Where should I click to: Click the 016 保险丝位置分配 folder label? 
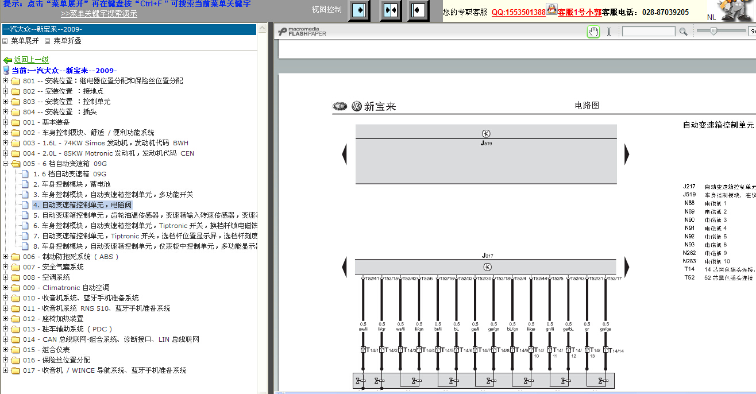(x=57, y=360)
